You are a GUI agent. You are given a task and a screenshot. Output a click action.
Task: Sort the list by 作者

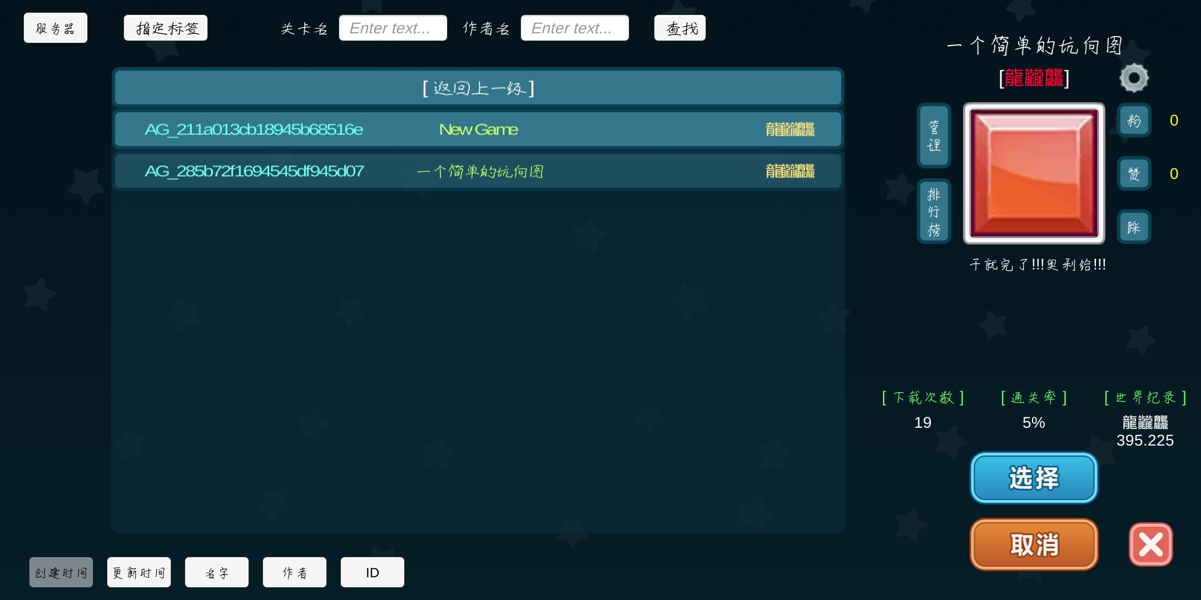295,572
